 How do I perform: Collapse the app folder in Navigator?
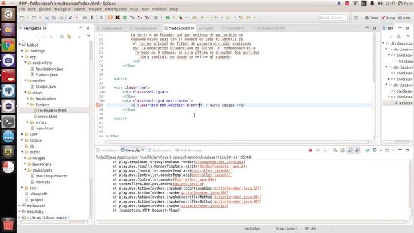click(23, 57)
